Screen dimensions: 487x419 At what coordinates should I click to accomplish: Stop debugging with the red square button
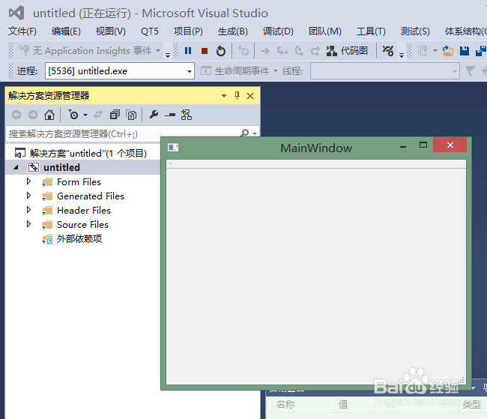205,51
